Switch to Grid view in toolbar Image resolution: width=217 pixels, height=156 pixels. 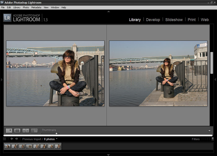click(9, 131)
